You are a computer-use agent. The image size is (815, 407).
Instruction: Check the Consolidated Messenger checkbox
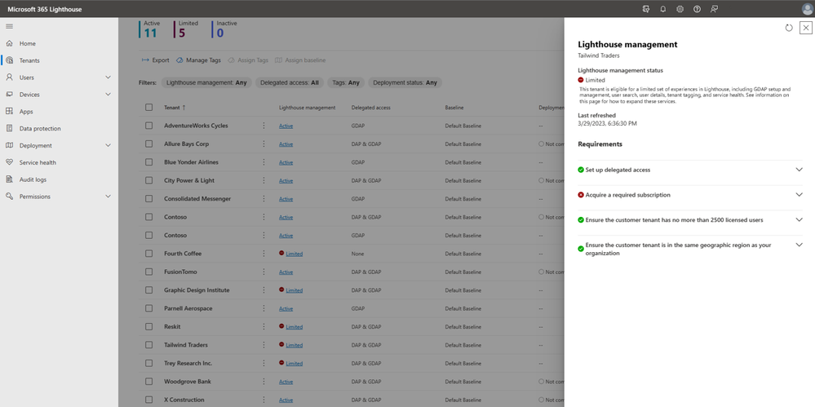point(149,198)
